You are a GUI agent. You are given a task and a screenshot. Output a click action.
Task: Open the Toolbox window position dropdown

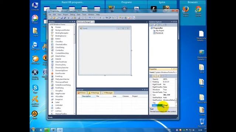(70, 22)
